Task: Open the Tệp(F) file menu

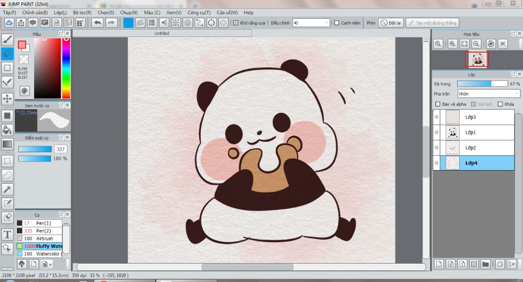Action: point(9,12)
